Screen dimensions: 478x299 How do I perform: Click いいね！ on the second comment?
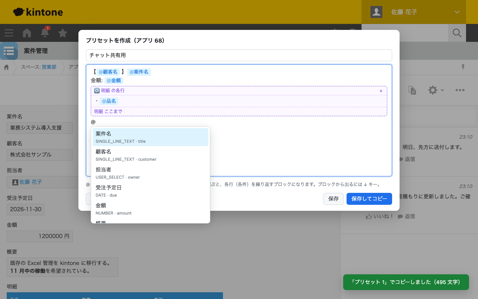[x=380, y=216]
